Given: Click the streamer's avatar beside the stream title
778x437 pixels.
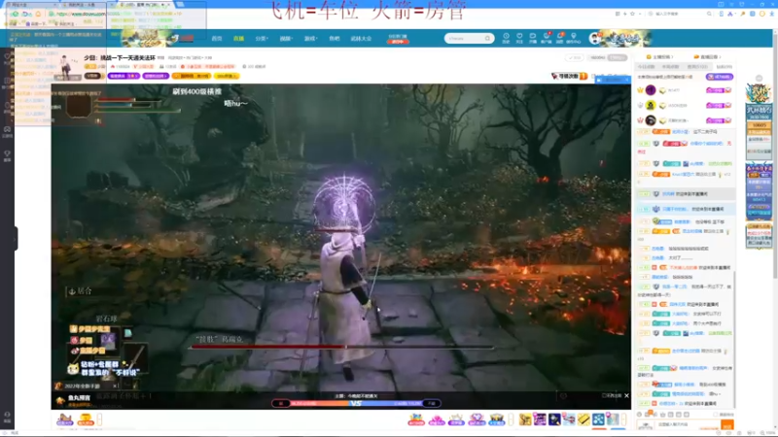Looking at the screenshot, I should click(x=65, y=65).
